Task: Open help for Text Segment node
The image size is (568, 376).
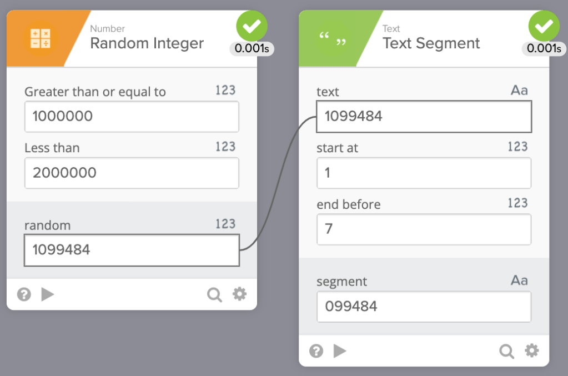Action: point(316,351)
